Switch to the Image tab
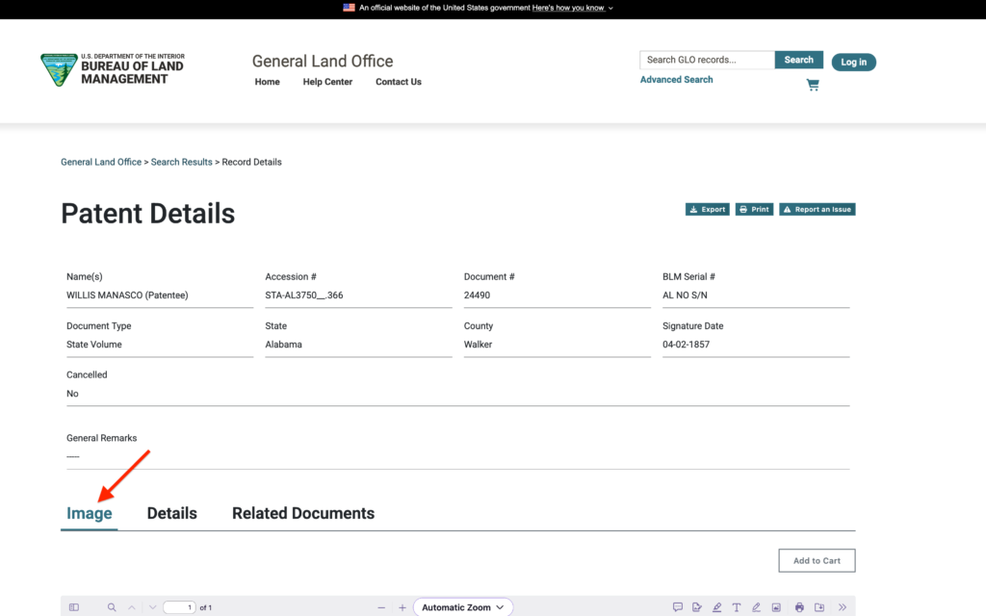Viewport: 986px width, 616px height. click(90, 514)
